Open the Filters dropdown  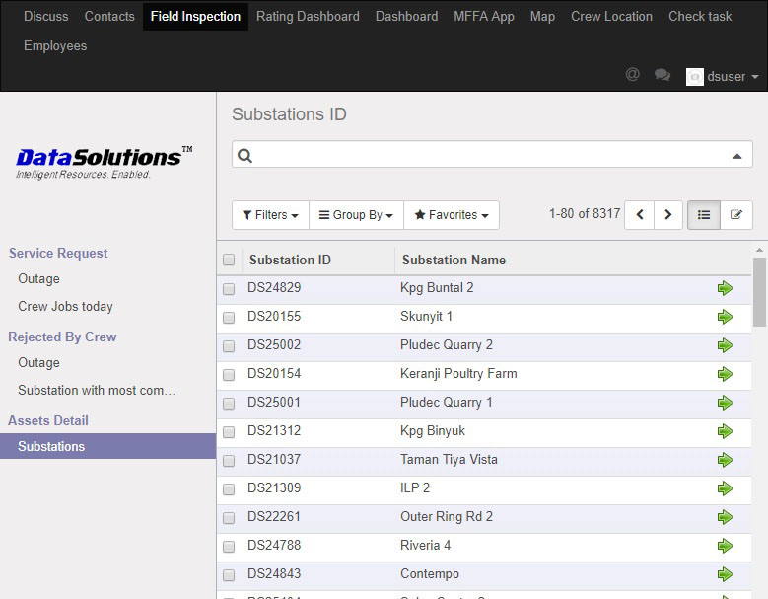coord(270,215)
